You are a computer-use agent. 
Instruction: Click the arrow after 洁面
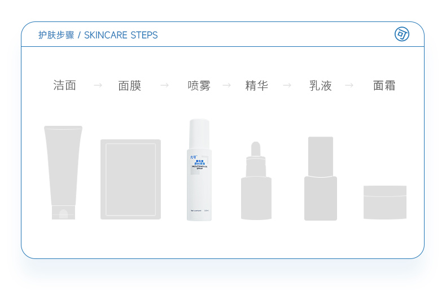(98, 85)
